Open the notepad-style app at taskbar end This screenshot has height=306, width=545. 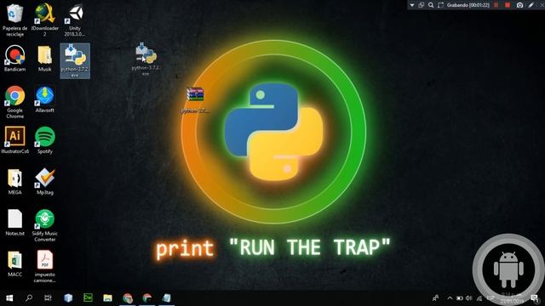167,298
